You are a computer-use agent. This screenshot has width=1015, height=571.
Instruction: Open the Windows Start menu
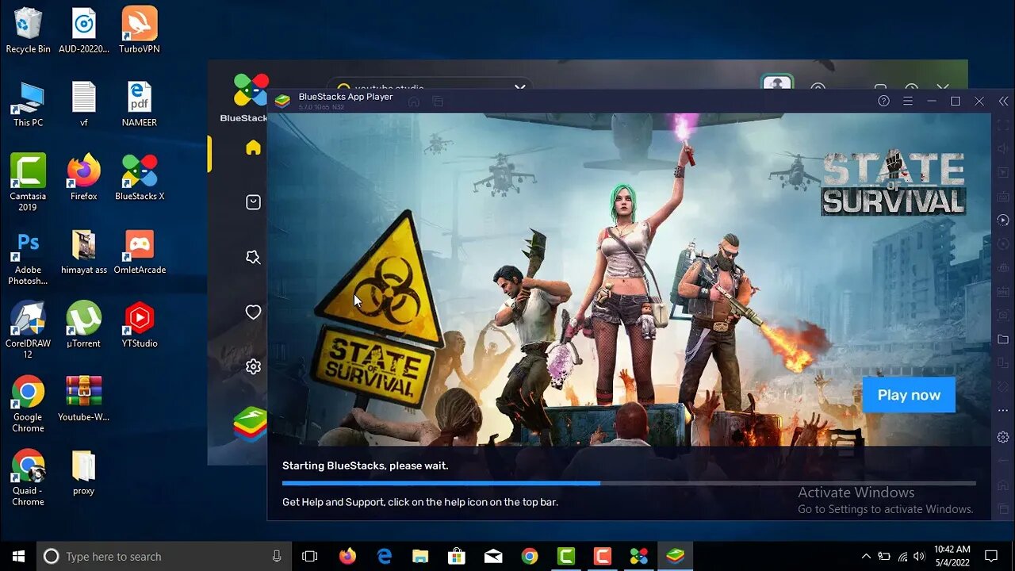pyautogui.click(x=18, y=557)
